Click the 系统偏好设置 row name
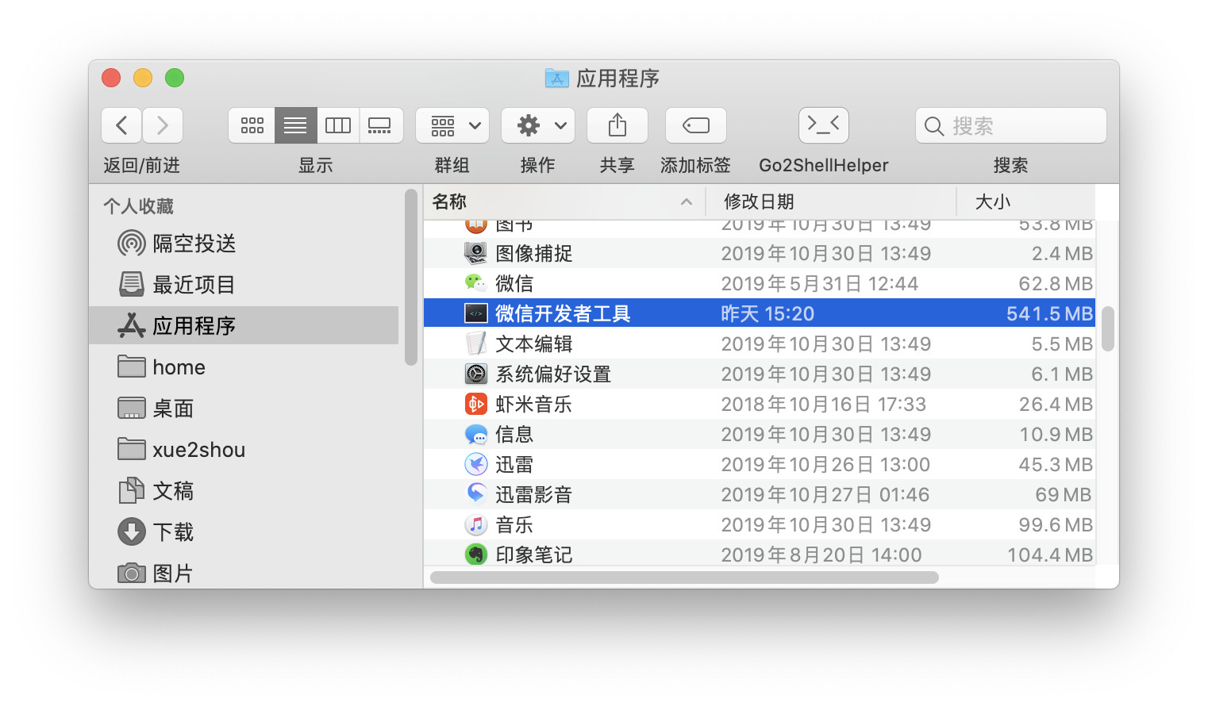Image resolution: width=1208 pixels, height=706 pixels. coord(553,374)
